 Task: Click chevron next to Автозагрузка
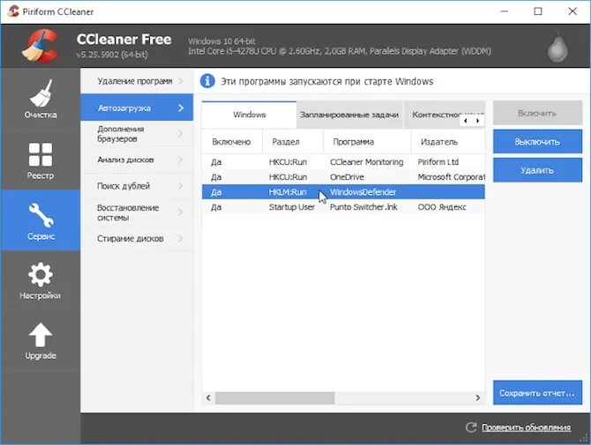pos(181,108)
